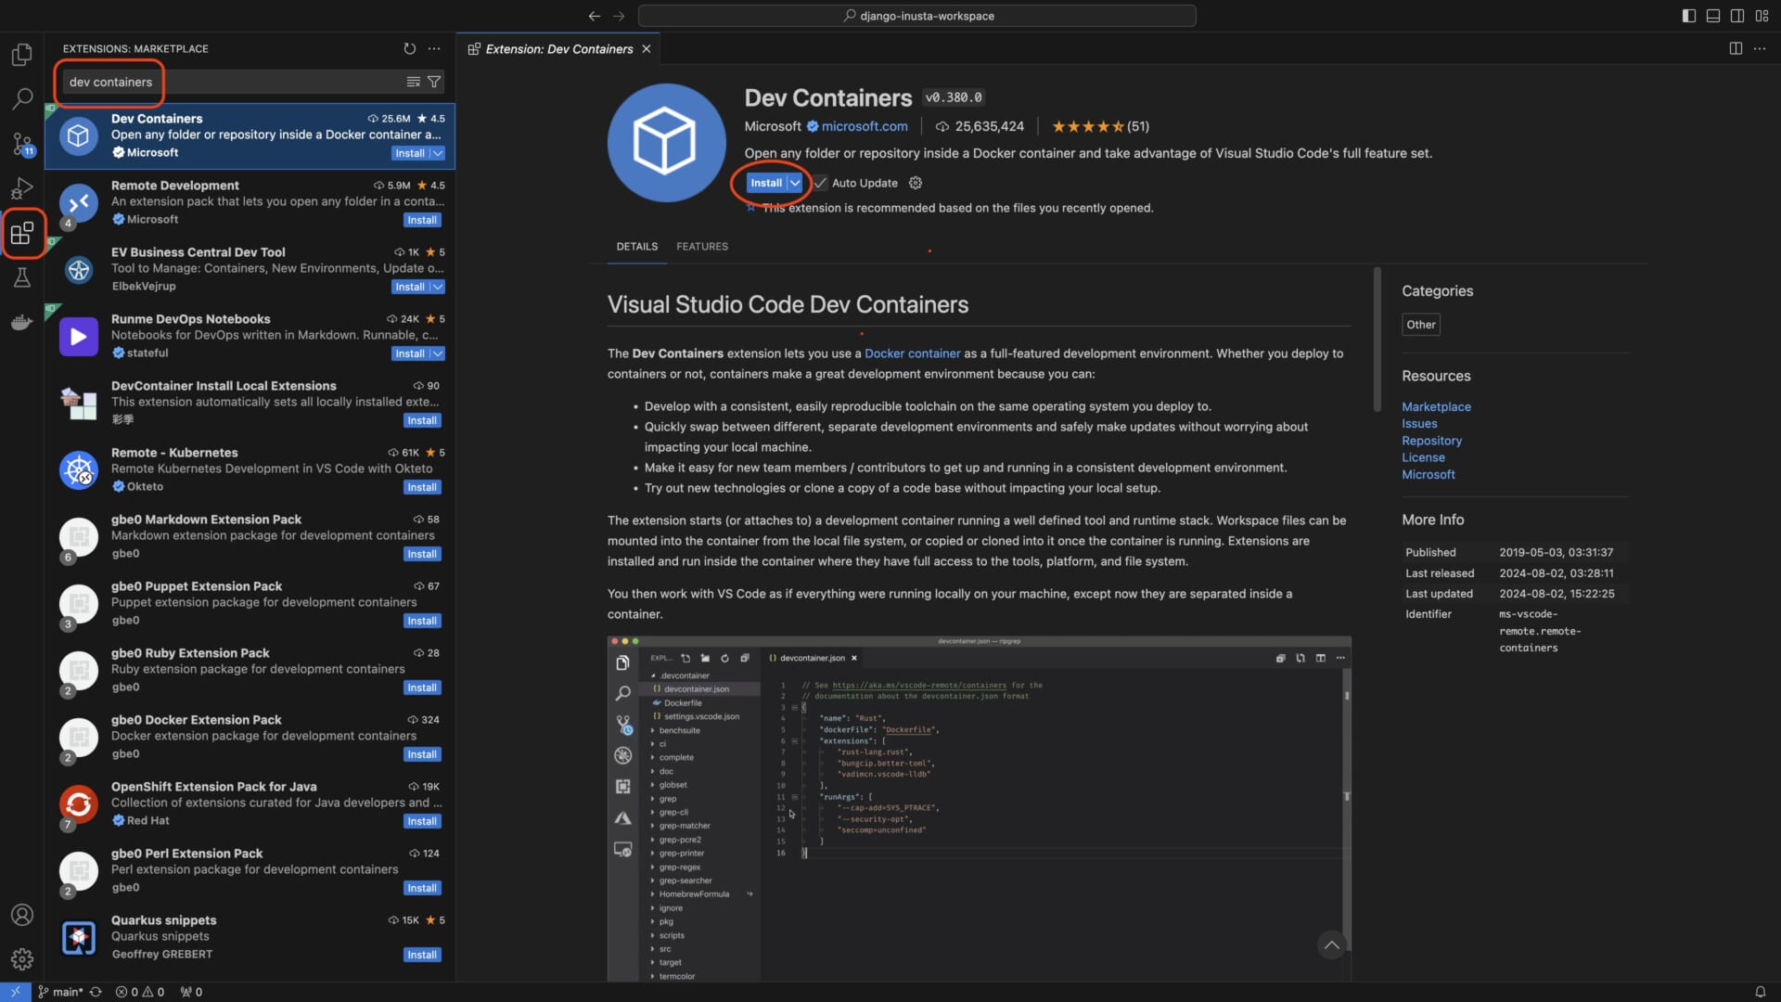Toggle secondary side bar layout icon
1781x1002 pixels.
1737,16
